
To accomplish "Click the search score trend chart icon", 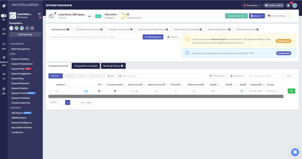I will pyautogui.click(x=137, y=91).
